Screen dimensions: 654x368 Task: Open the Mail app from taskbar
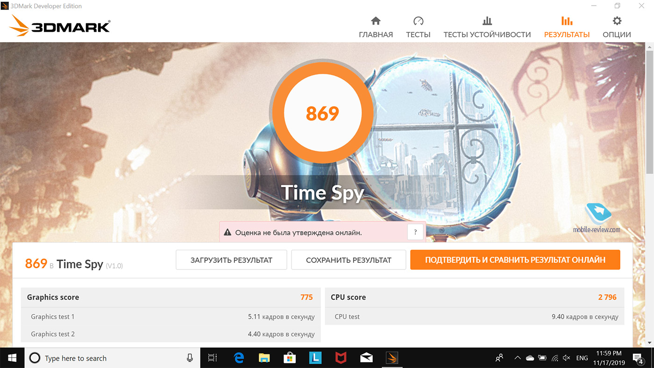pos(366,358)
